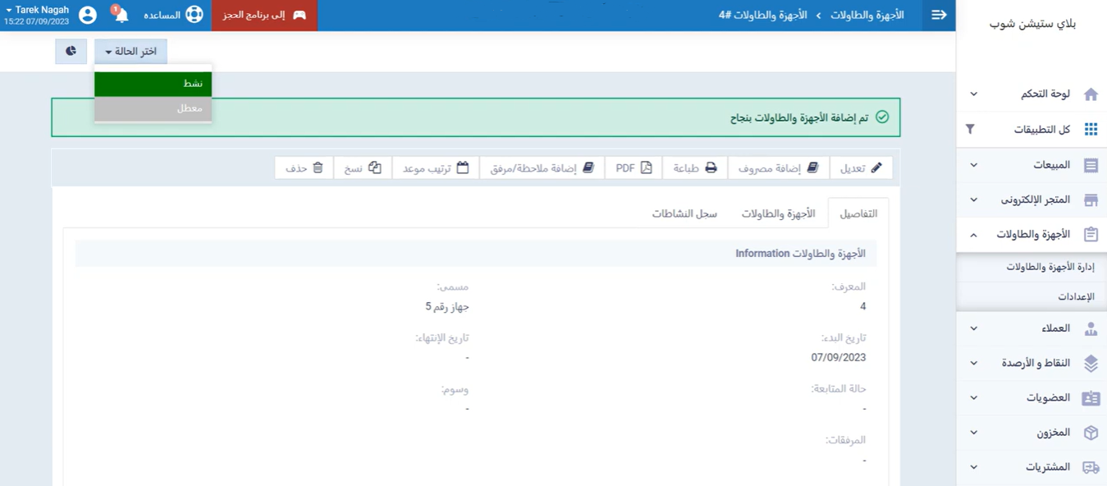Expand المبيعات menu chevron

pyautogui.click(x=974, y=165)
